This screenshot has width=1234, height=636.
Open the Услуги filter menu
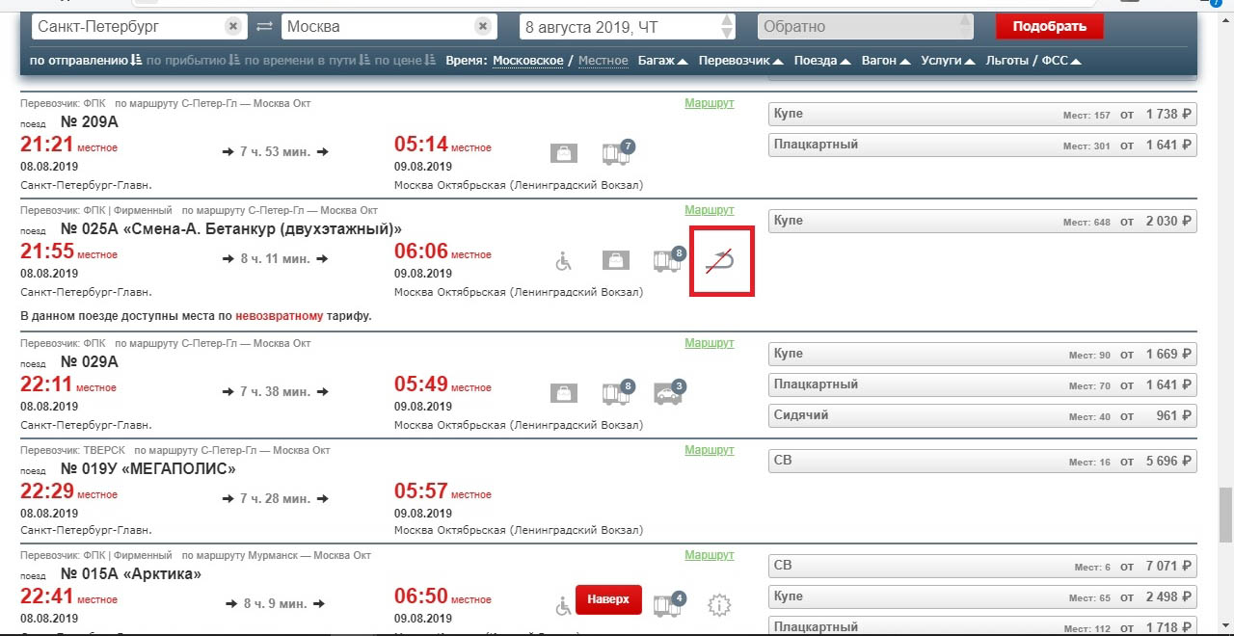pos(947,61)
